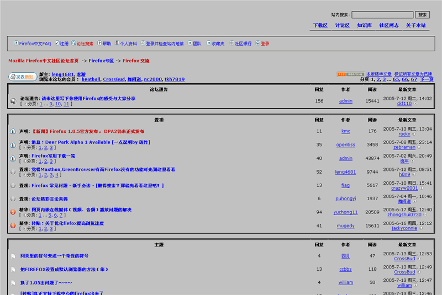Image resolution: width=442 pixels, height=295 pixels.
Task: Click icon next to Firefox中文FAQ link
Action: point(16,43)
